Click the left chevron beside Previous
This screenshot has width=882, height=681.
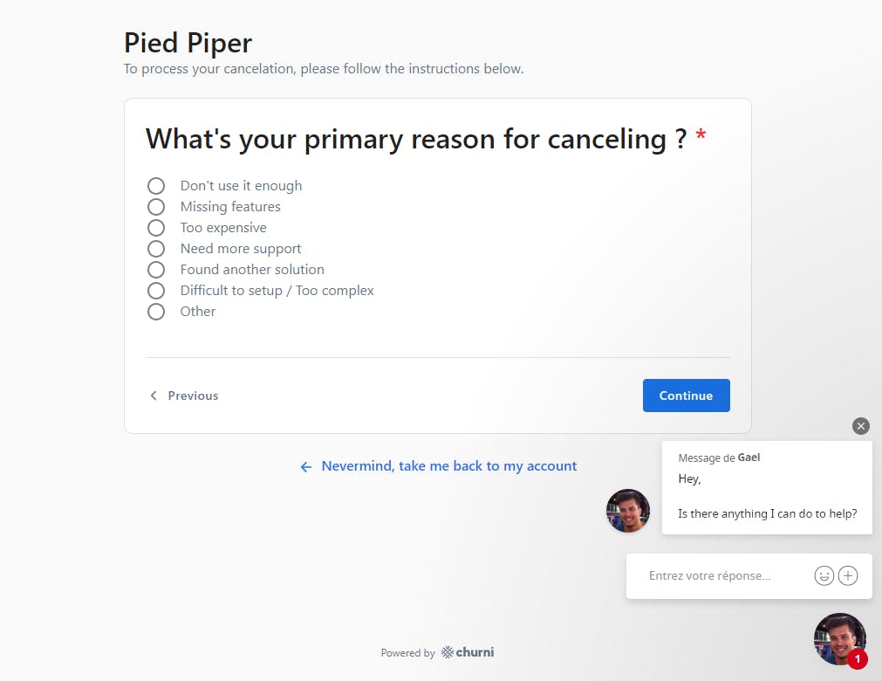(154, 396)
